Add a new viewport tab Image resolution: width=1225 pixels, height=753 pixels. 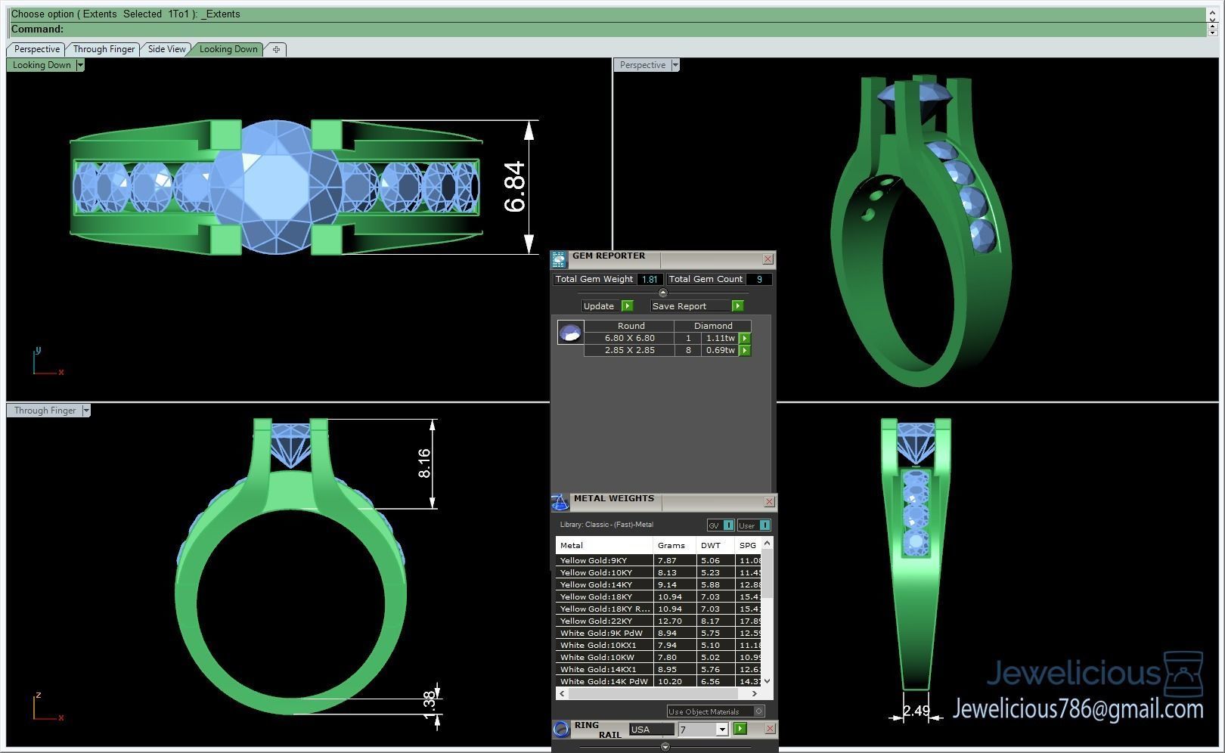point(276,49)
